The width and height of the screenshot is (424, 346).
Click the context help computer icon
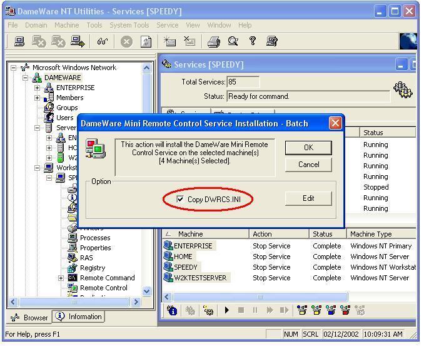(x=272, y=41)
